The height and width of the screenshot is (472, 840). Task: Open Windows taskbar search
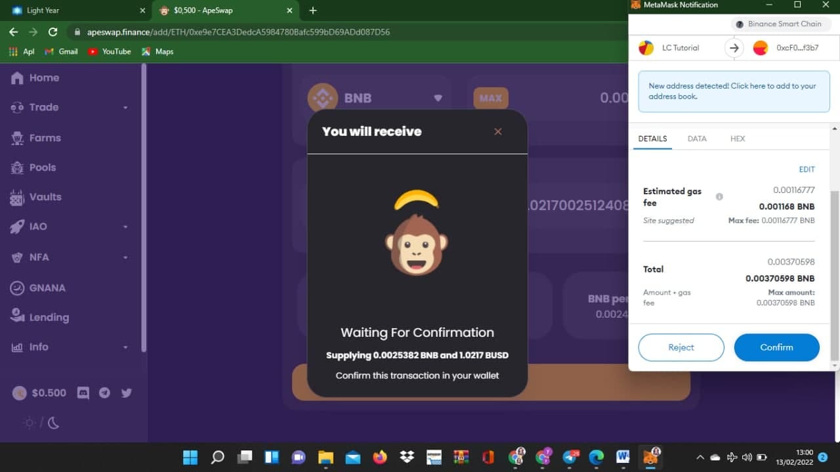pos(217,457)
